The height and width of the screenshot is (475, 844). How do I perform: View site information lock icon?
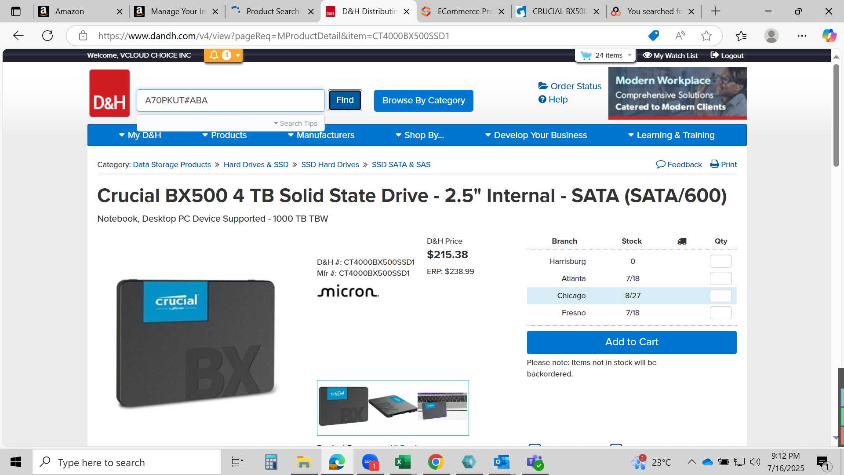click(x=83, y=36)
